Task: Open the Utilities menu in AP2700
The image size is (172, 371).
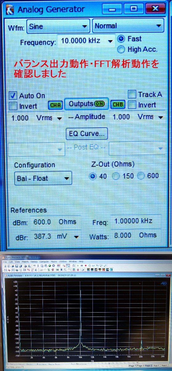Action: [x=63, y=262]
